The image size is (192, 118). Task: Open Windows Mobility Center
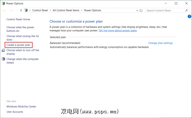21,107
